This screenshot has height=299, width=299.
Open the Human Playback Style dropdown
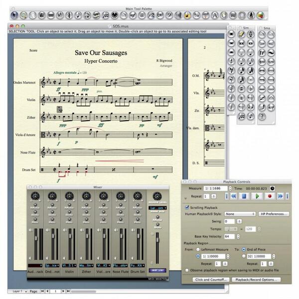click(240, 214)
